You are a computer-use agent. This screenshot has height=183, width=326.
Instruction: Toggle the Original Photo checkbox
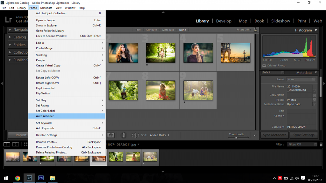pyautogui.click(x=264, y=65)
